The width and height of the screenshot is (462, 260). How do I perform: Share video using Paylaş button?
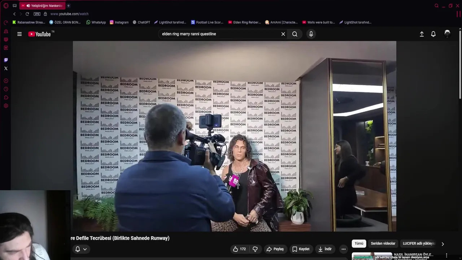[275, 249]
